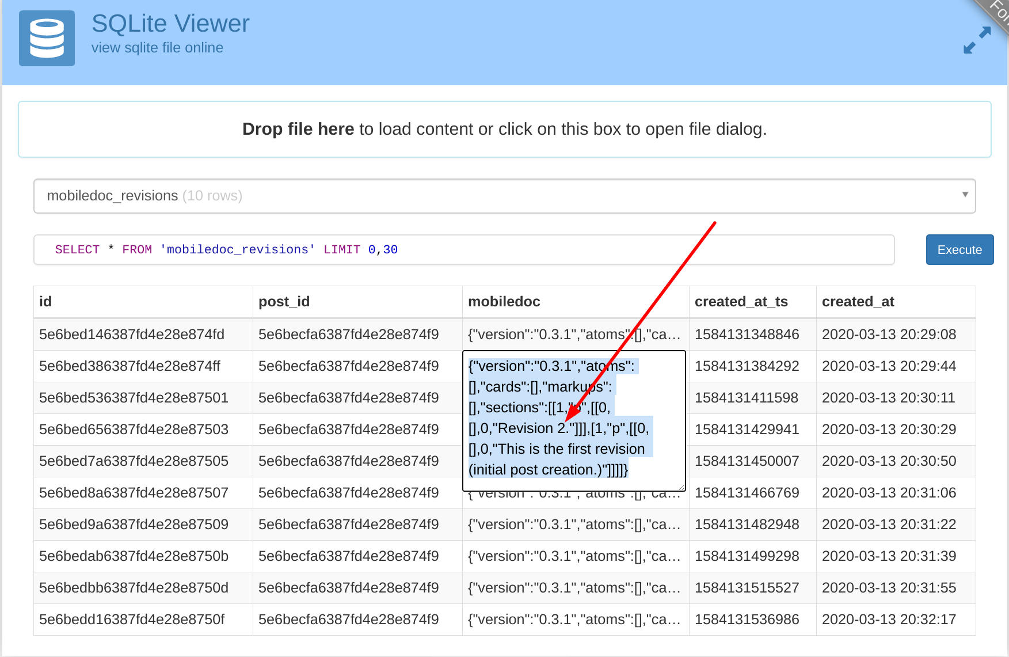Click timestamp 1584131384292
This screenshot has height=657, width=1009.
coord(747,366)
